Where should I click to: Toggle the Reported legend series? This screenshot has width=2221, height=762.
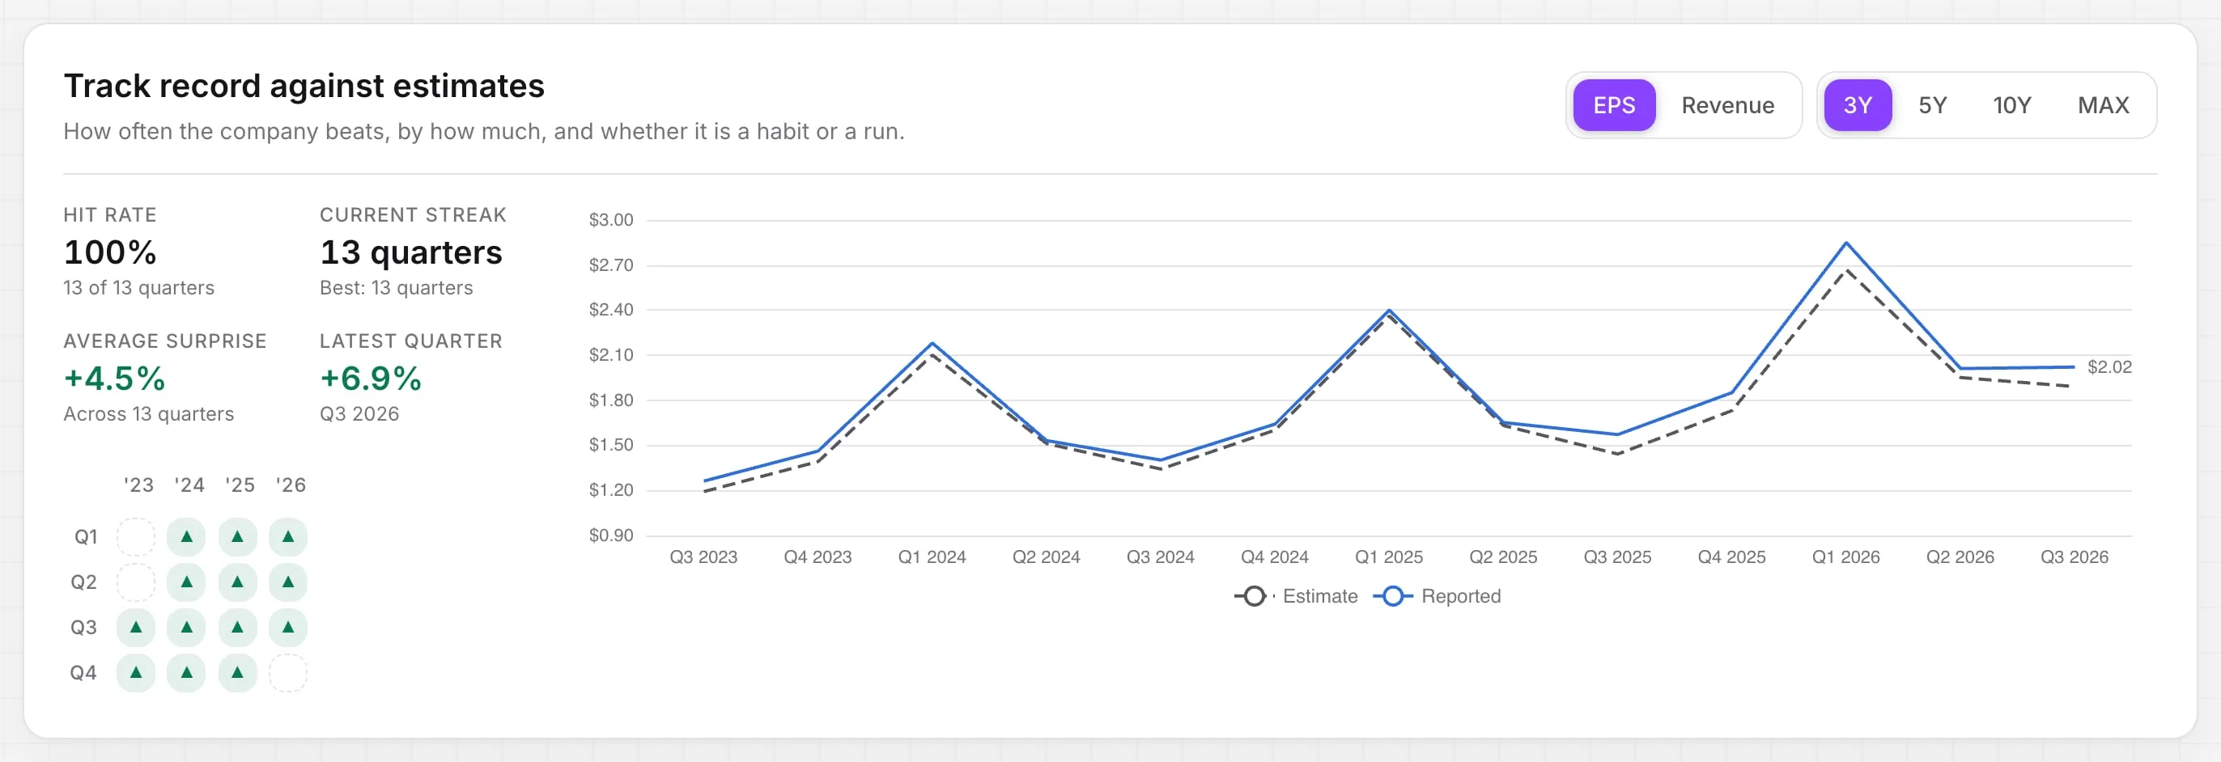pyautogui.click(x=1437, y=595)
